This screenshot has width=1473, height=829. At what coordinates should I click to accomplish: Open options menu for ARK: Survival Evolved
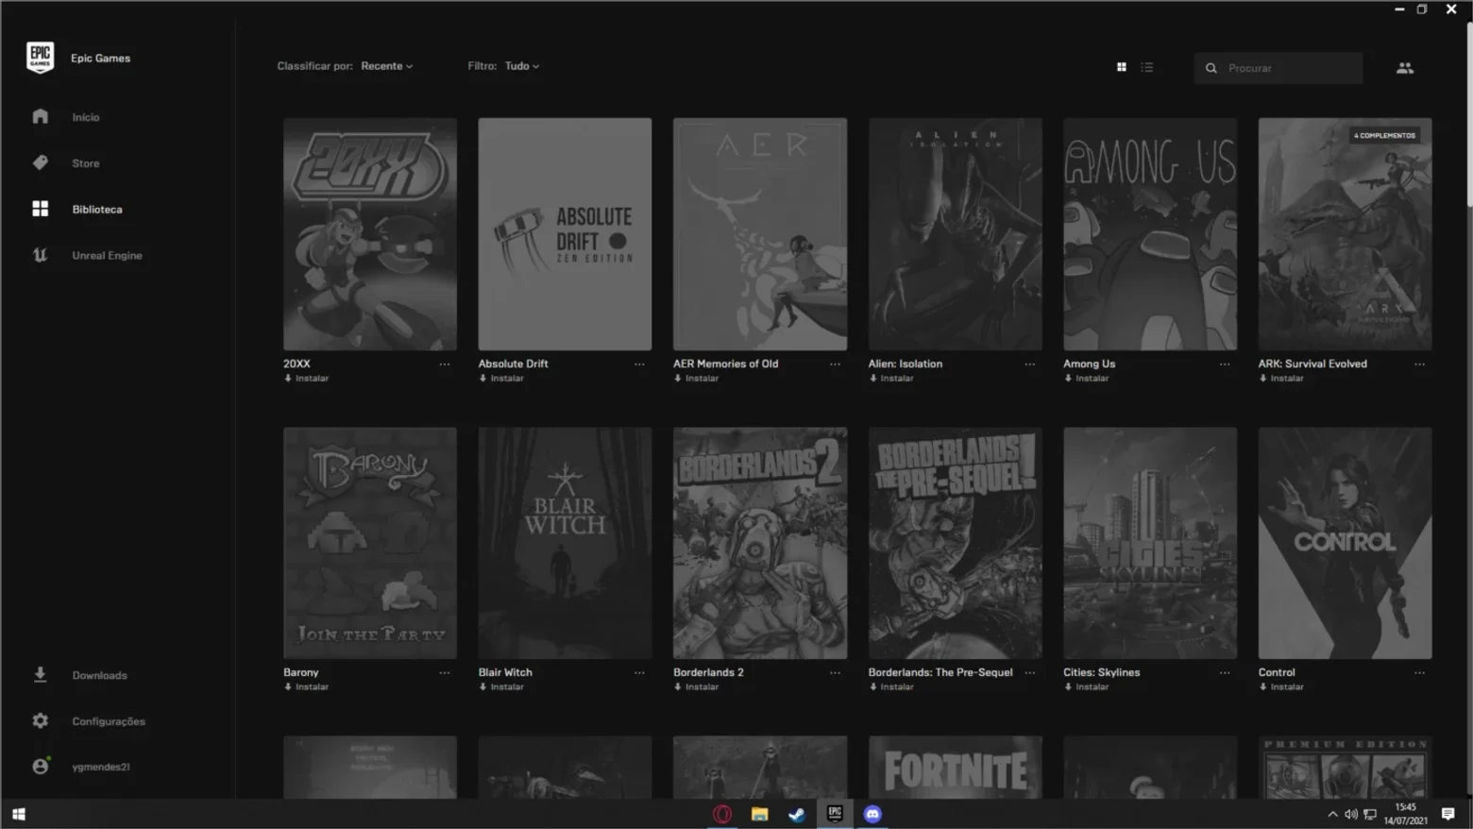[x=1420, y=364]
